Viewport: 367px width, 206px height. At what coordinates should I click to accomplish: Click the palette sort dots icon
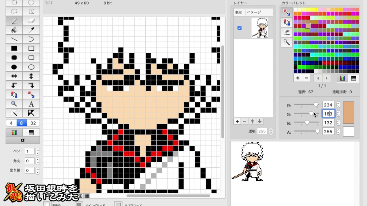pyautogui.click(x=286, y=32)
